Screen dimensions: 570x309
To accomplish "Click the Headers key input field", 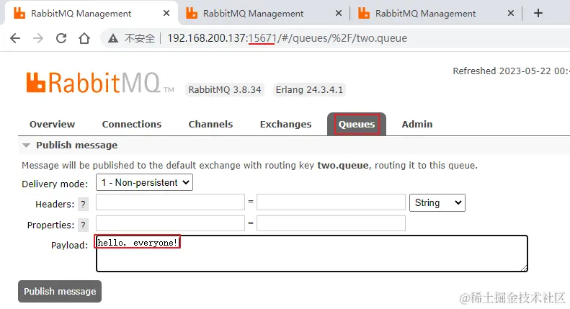I will point(170,202).
